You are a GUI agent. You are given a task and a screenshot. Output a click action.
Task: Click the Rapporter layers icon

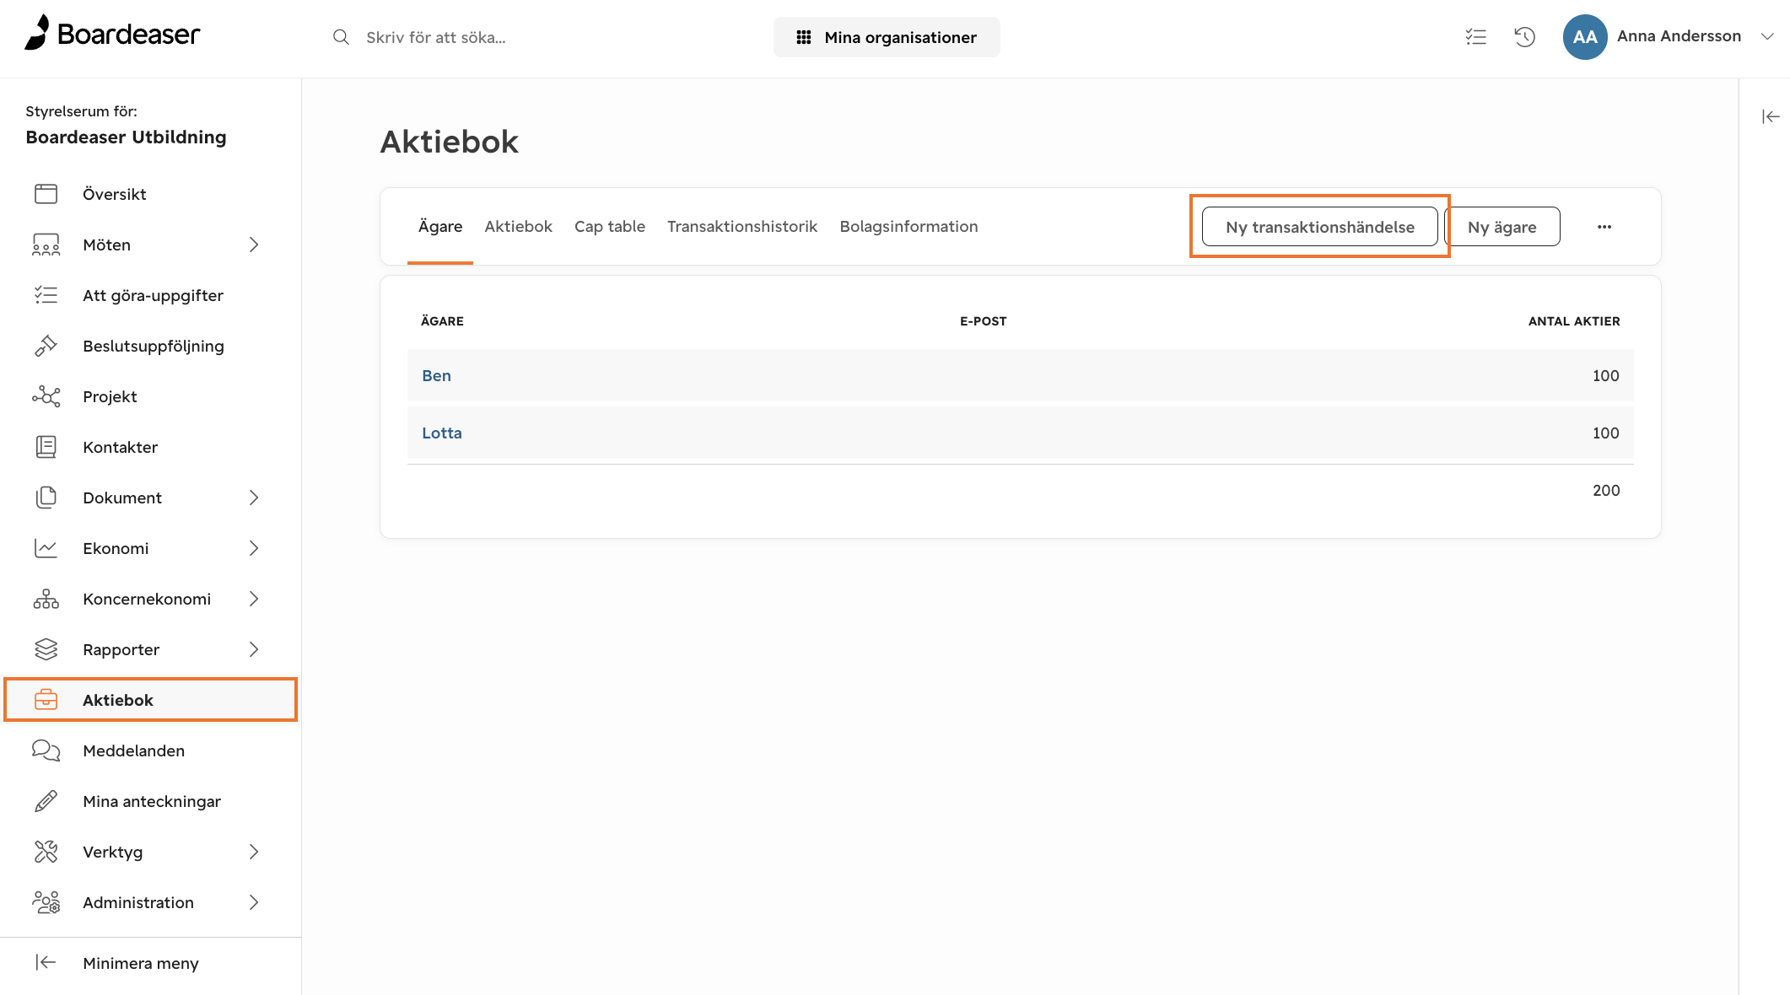46,649
